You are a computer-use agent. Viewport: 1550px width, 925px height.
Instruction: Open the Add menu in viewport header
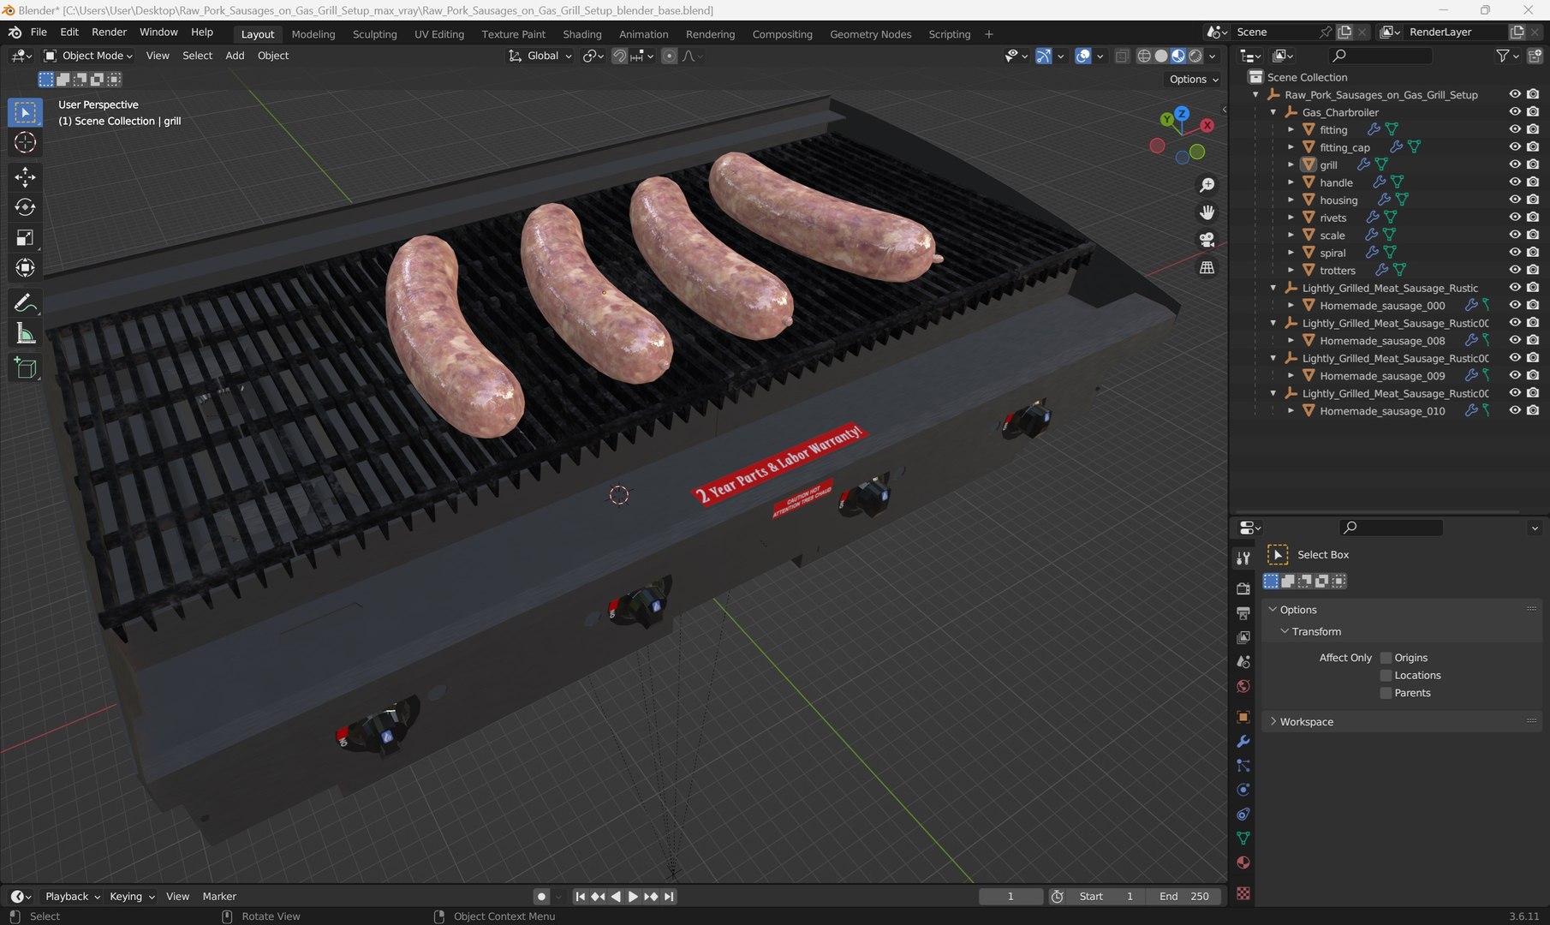[x=235, y=56]
